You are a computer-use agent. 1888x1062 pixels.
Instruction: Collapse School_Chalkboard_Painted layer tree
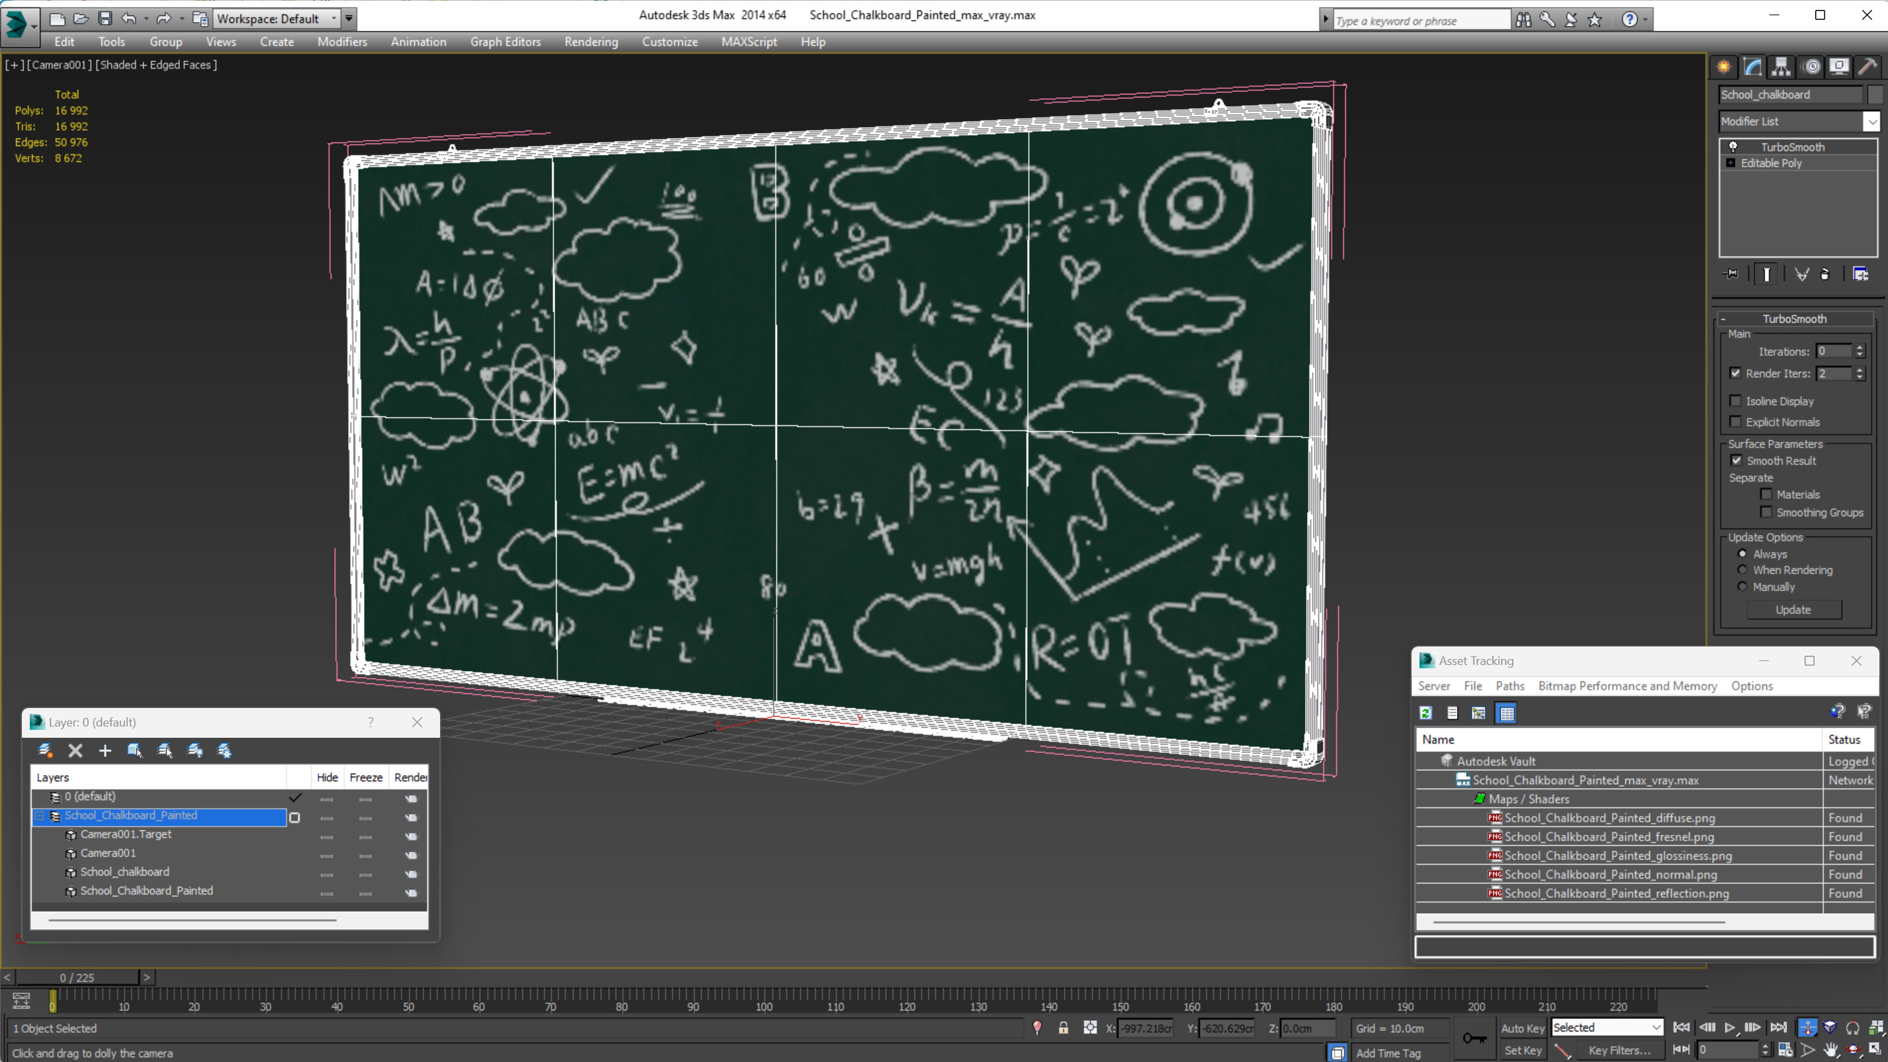coord(40,815)
